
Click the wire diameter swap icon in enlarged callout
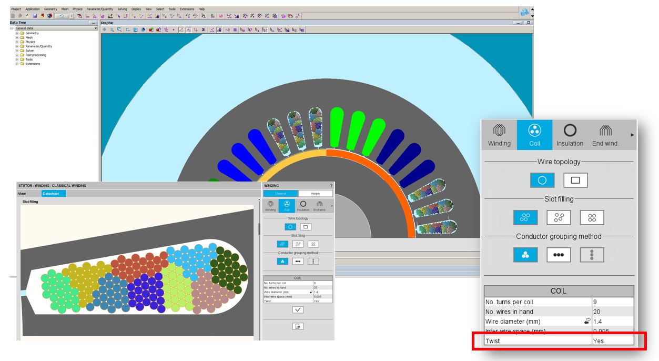587,321
